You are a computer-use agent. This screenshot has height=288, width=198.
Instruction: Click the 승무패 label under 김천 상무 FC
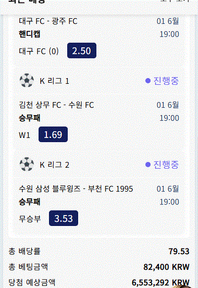tap(29, 118)
